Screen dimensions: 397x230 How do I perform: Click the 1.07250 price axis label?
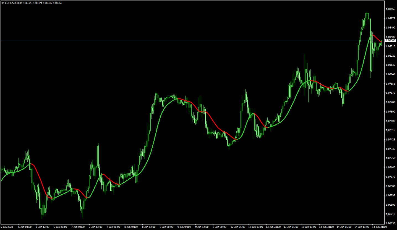coord(390,158)
